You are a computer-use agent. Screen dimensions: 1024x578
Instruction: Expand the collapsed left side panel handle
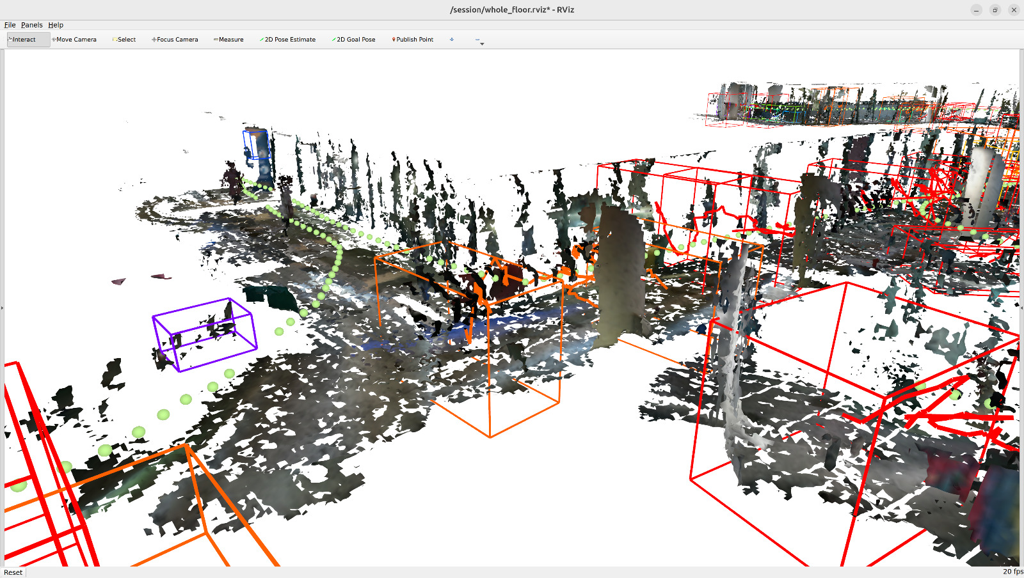coord(2,308)
